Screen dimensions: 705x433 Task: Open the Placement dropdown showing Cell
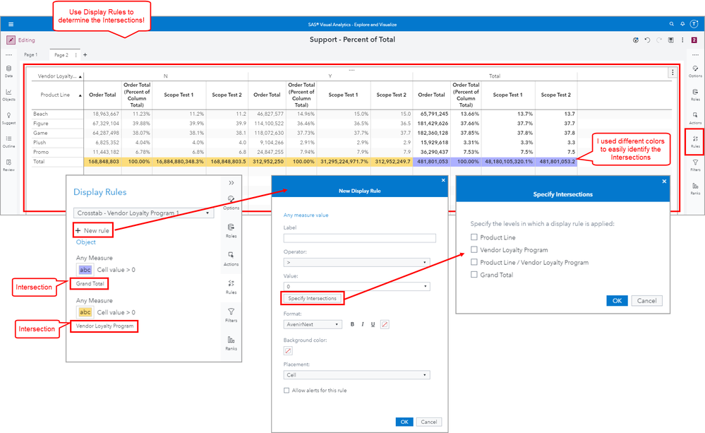(x=356, y=375)
